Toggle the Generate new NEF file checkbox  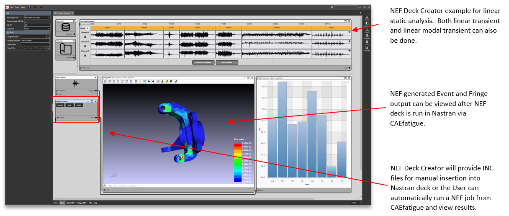[26, 21]
